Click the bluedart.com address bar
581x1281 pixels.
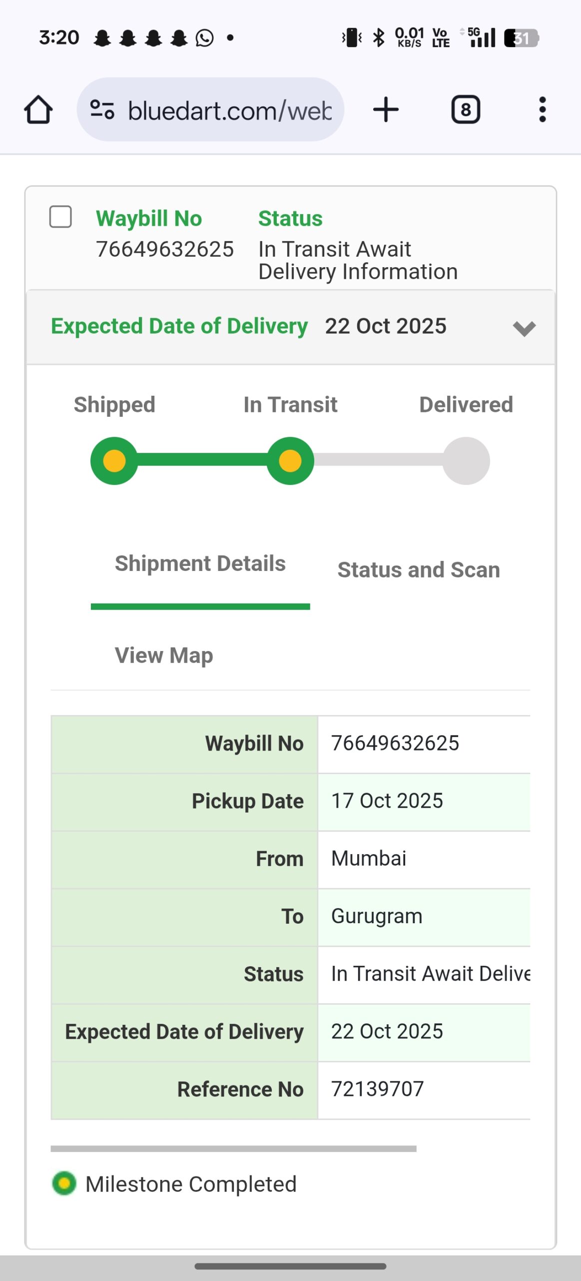click(230, 110)
